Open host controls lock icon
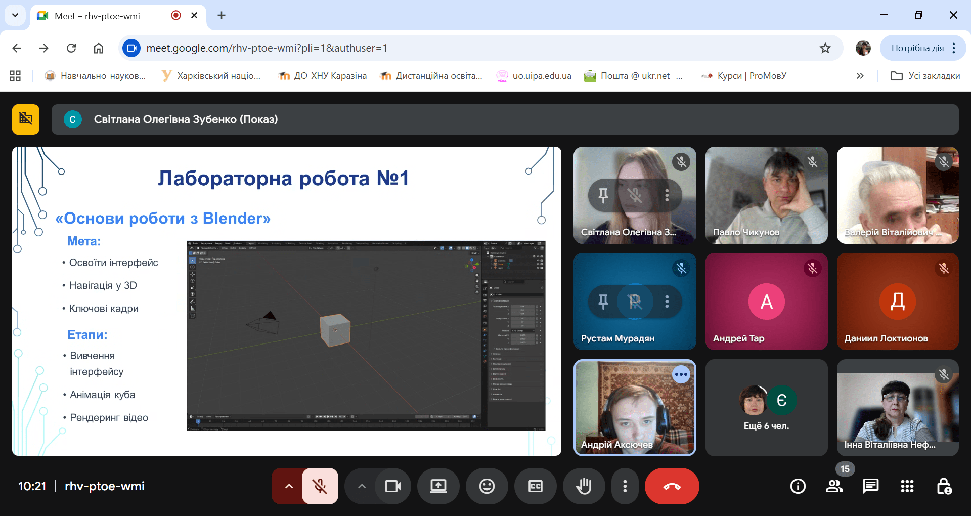Image resolution: width=971 pixels, height=516 pixels. click(944, 486)
